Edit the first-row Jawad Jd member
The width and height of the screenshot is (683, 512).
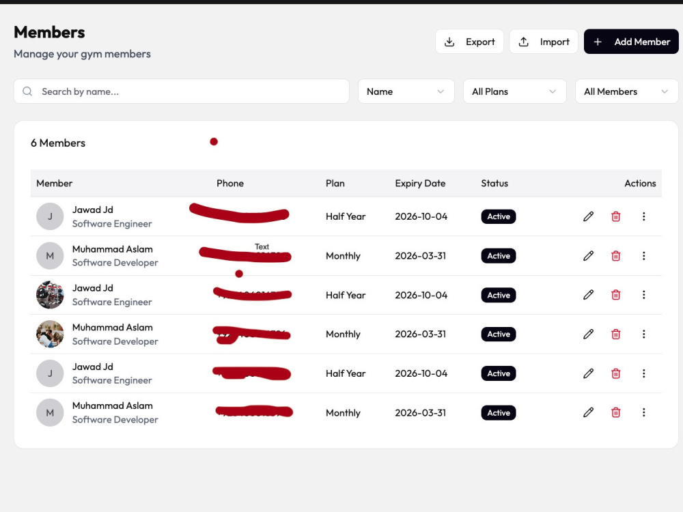click(x=588, y=216)
